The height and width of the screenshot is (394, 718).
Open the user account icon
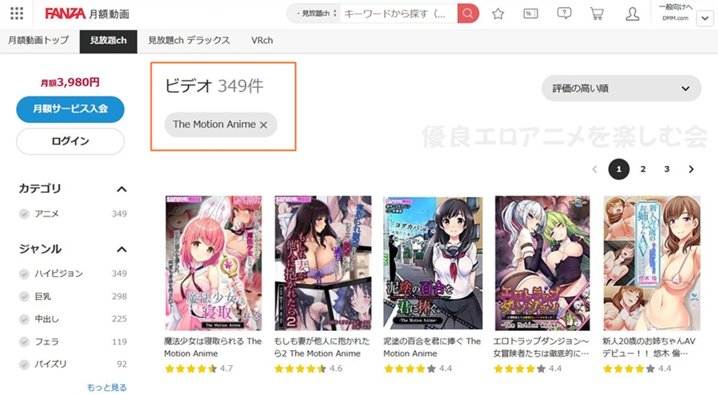(633, 14)
